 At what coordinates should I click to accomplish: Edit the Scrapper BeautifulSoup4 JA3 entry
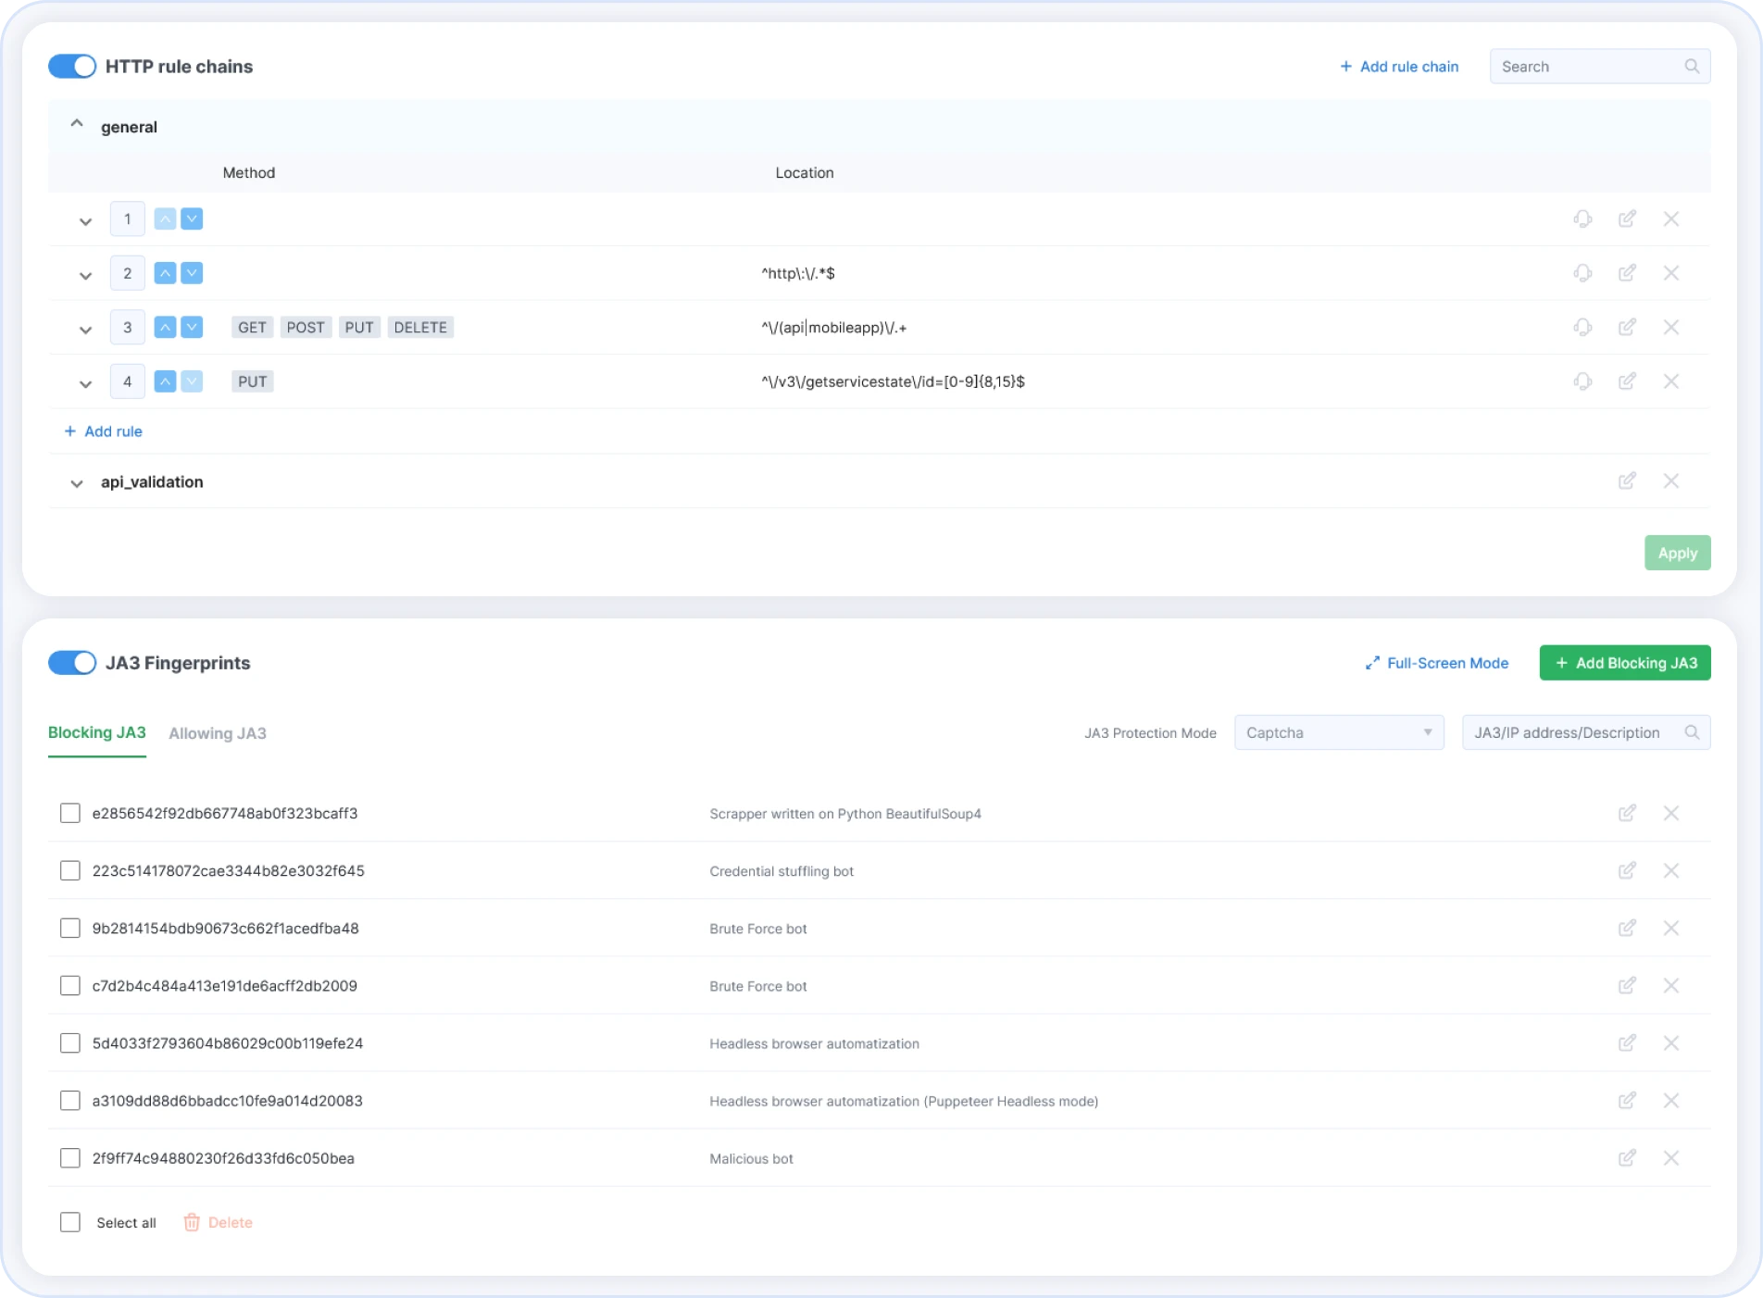1627,814
